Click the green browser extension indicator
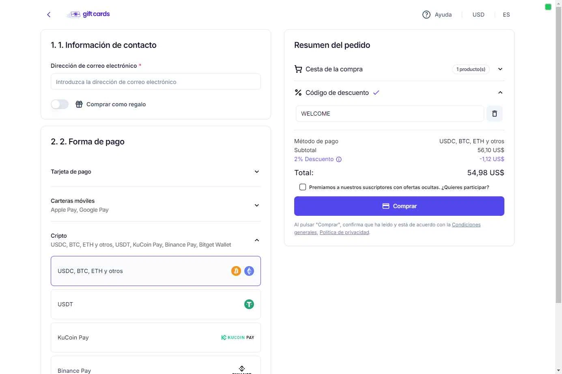This screenshot has width=562, height=374. (x=548, y=7)
